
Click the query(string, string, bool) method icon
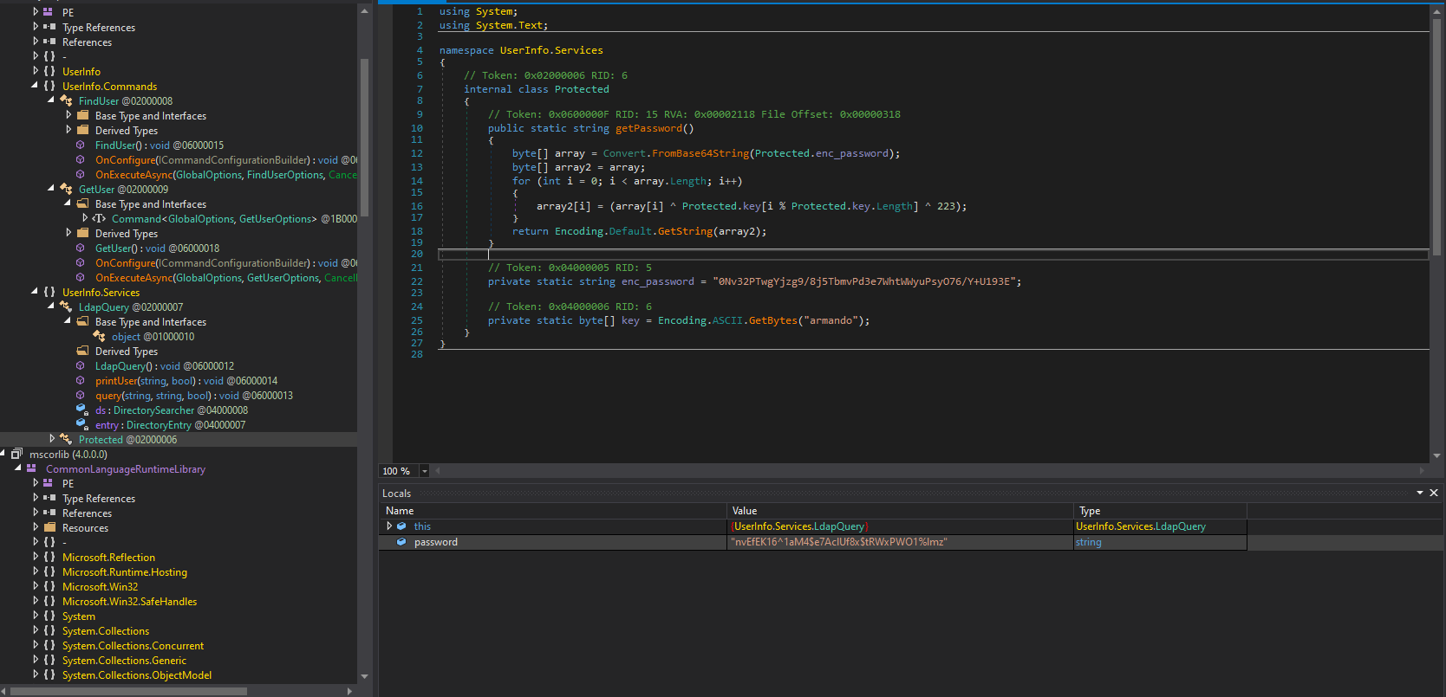coord(81,395)
